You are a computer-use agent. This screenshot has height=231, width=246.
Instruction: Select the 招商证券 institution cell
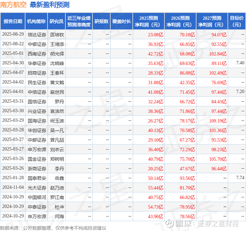(37, 73)
